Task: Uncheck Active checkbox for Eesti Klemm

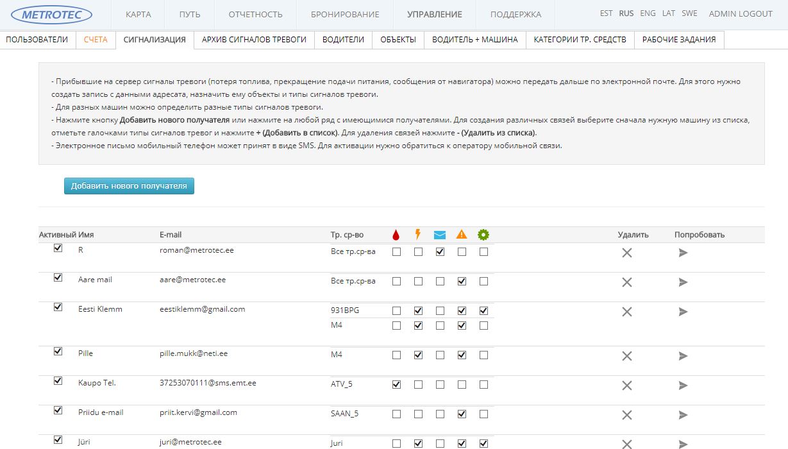Action: [x=58, y=307]
